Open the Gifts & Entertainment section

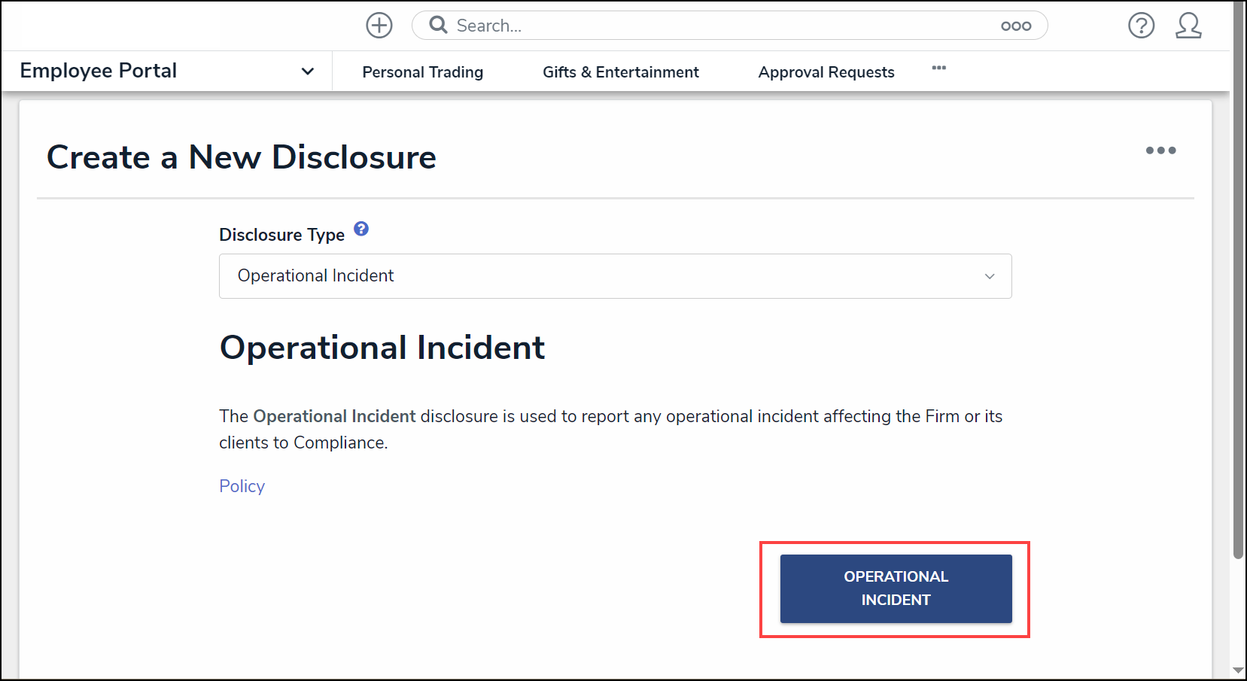click(x=620, y=71)
